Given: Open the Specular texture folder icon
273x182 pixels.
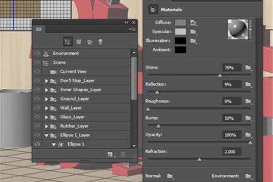Looking at the screenshot, I should tap(193, 32).
